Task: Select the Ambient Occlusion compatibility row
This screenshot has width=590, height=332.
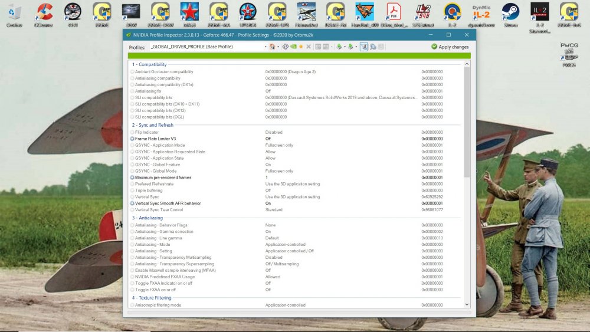Action: 296,72
